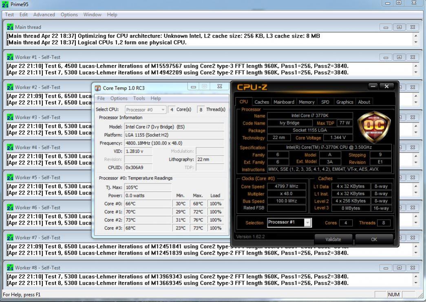Switch to the SPD tab in CPU-Z
The height and width of the screenshot is (302, 426).
coord(325,102)
